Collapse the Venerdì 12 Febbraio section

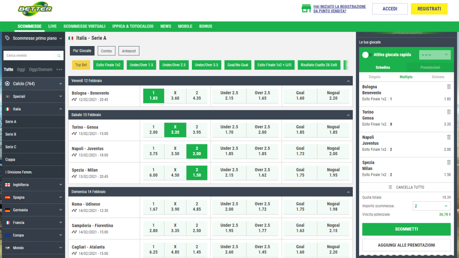point(348,81)
